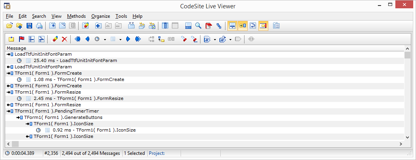
Task: Select the '2.45 ms - TForm1( Form1 ).FormResize' row
Action: pyautogui.click(x=204, y=98)
